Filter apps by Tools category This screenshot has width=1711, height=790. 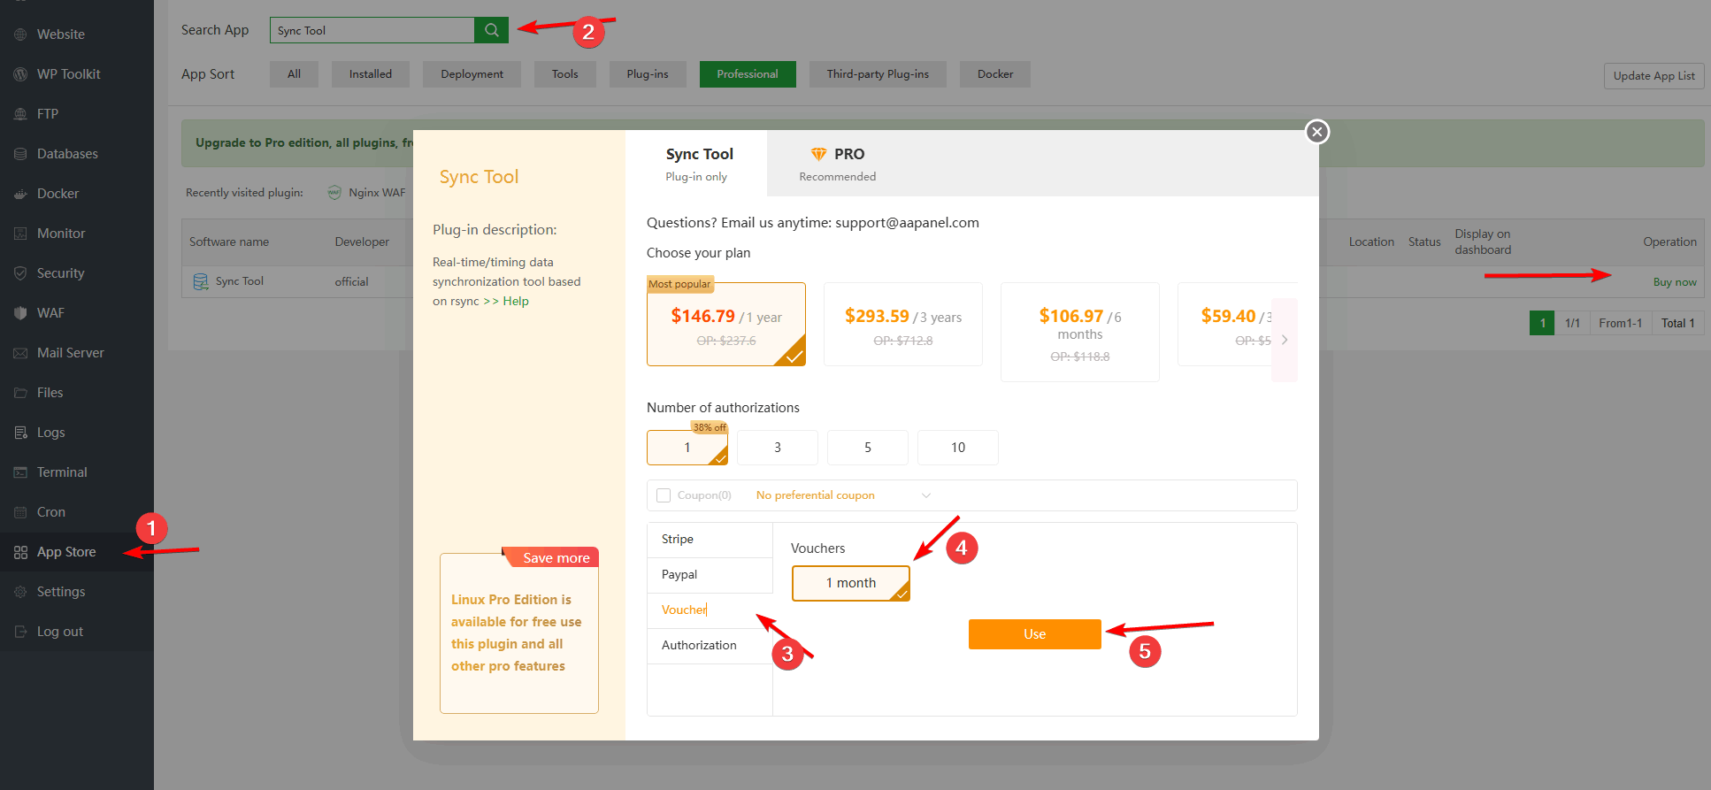click(565, 74)
